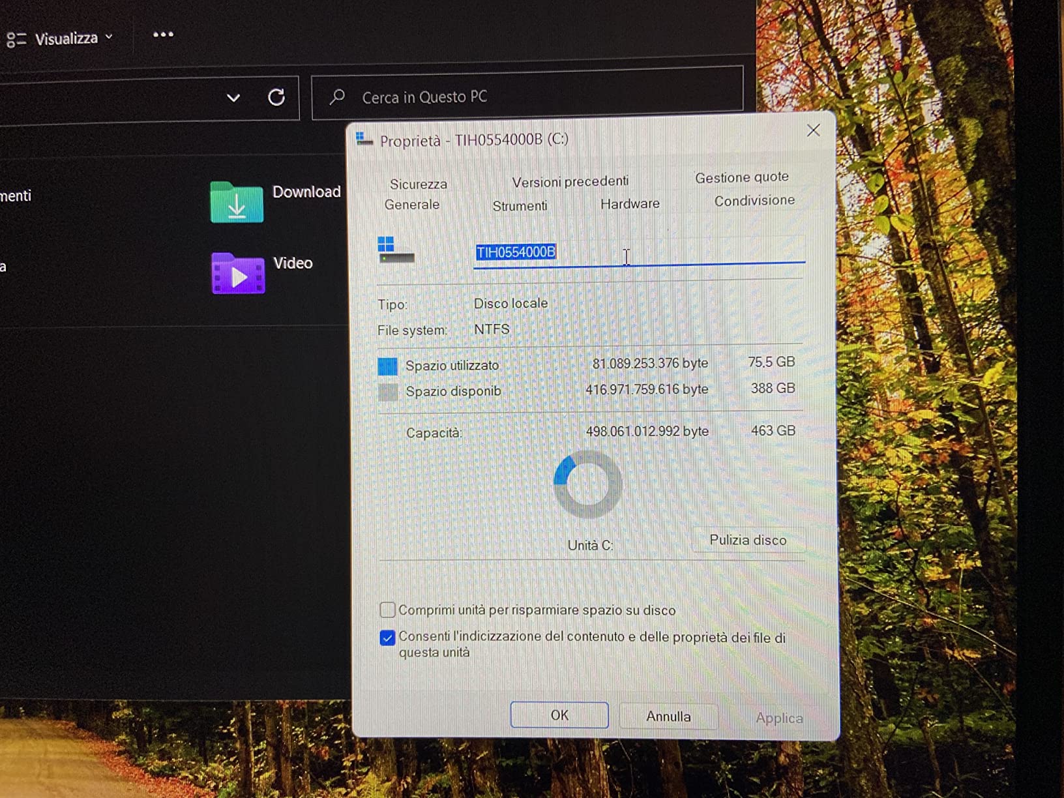Click the Disco locale type value

pyautogui.click(x=510, y=303)
